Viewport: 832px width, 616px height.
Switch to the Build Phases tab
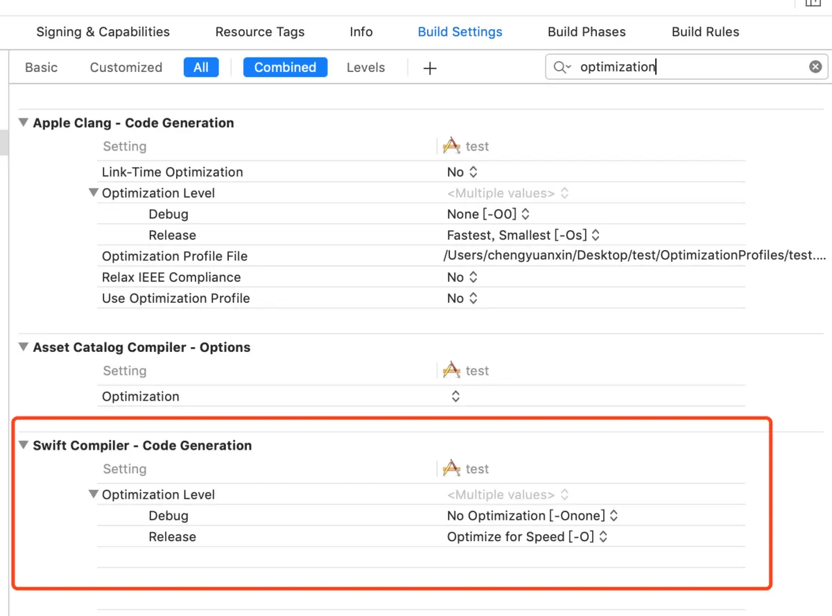point(587,32)
